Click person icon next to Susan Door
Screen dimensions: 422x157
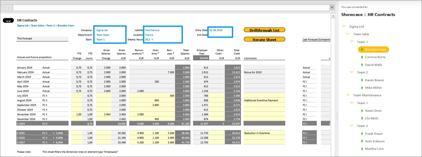pyautogui.click(x=362, y=110)
